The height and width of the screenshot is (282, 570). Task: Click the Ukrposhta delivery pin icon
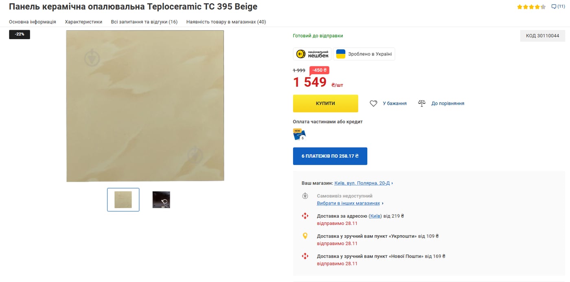pyautogui.click(x=305, y=236)
